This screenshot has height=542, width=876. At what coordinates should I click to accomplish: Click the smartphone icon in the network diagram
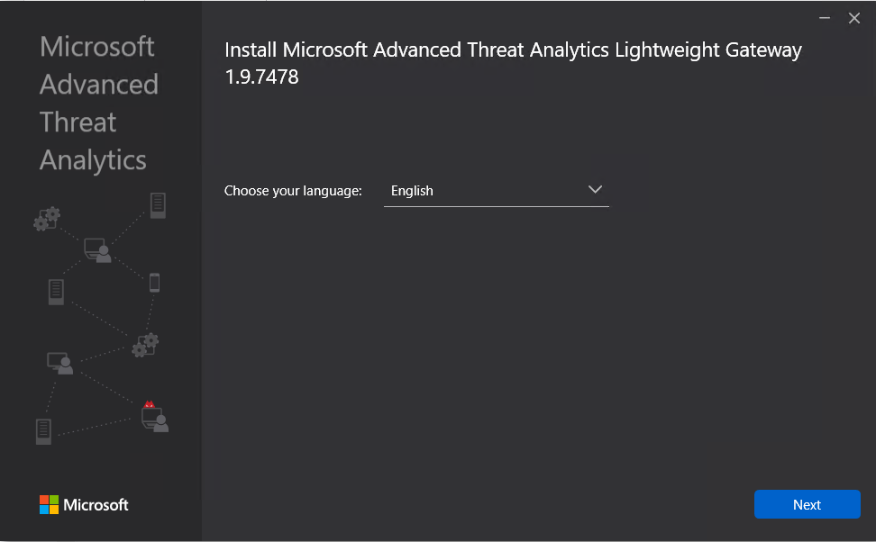tap(154, 283)
